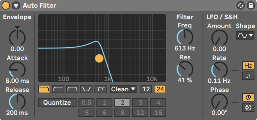Select the Morph filter type icon
Viewport: 257px width, 120px height.
tap(101, 89)
